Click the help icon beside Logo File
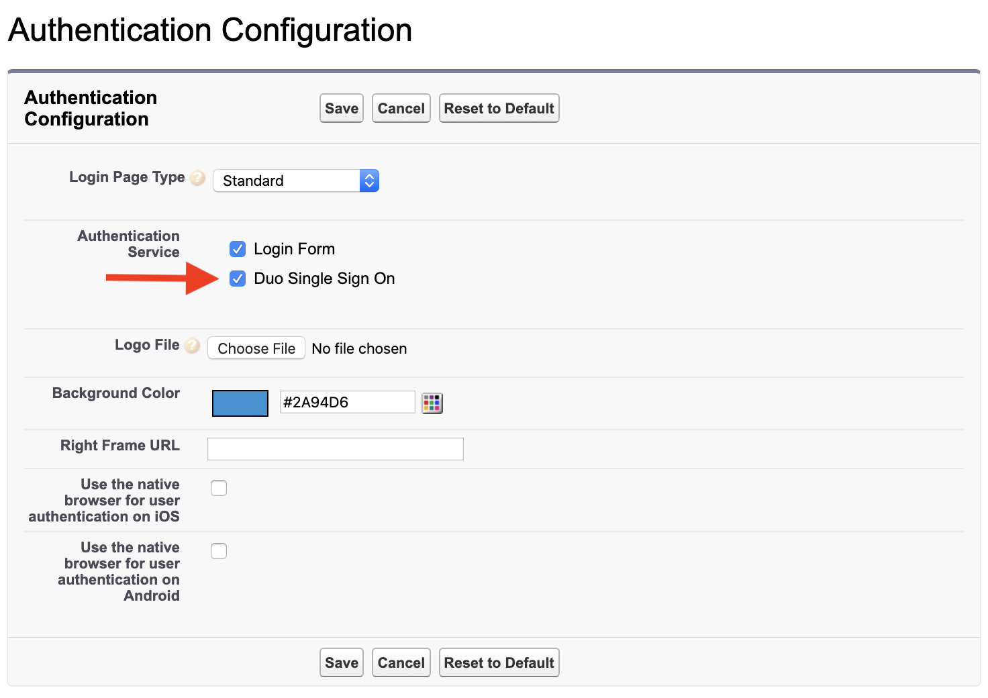Image resolution: width=988 pixels, height=698 pixels. click(x=192, y=346)
